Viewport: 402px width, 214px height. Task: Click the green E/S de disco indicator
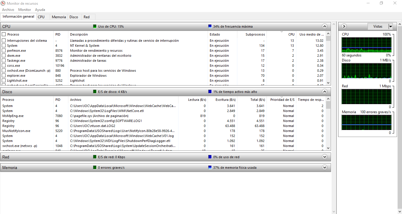[95, 92]
